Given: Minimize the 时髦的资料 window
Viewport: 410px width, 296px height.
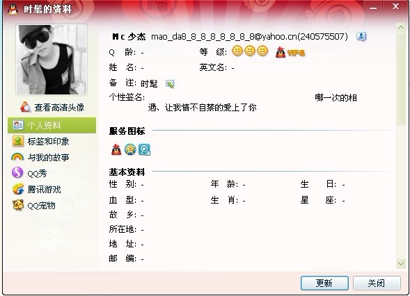Looking at the screenshot, I should tap(373, 8).
